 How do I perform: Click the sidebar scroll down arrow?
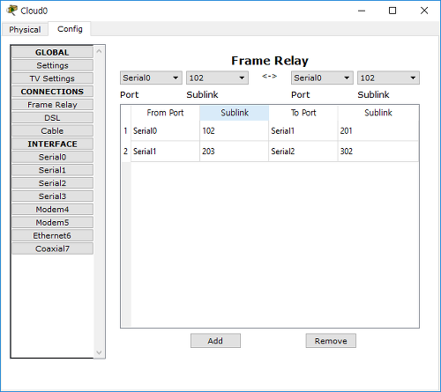click(99, 352)
